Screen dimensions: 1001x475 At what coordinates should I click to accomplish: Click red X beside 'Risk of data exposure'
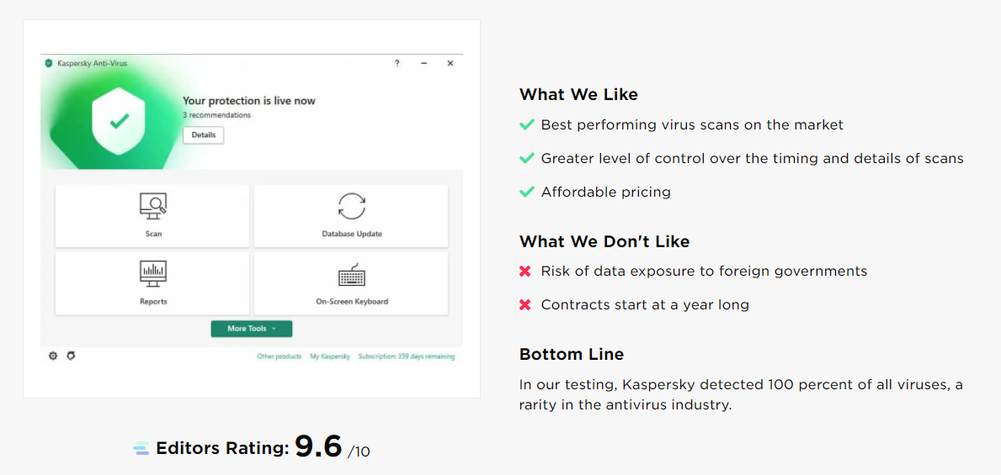(525, 271)
